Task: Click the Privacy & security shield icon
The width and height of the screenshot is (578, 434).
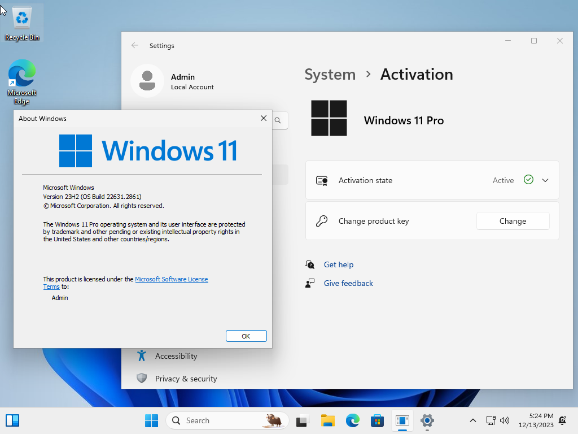Action: pyautogui.click(x=142, y=378)
